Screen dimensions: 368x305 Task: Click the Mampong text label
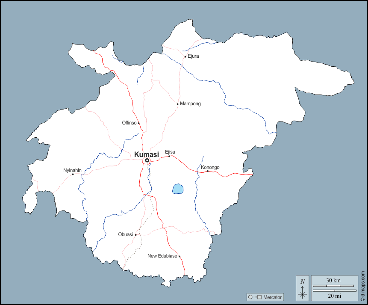point(190,104)
